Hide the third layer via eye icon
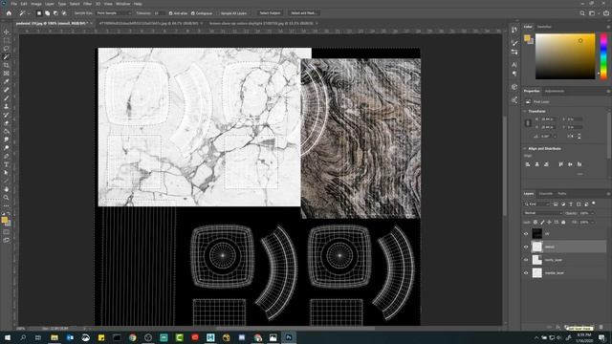 [526, 260]
